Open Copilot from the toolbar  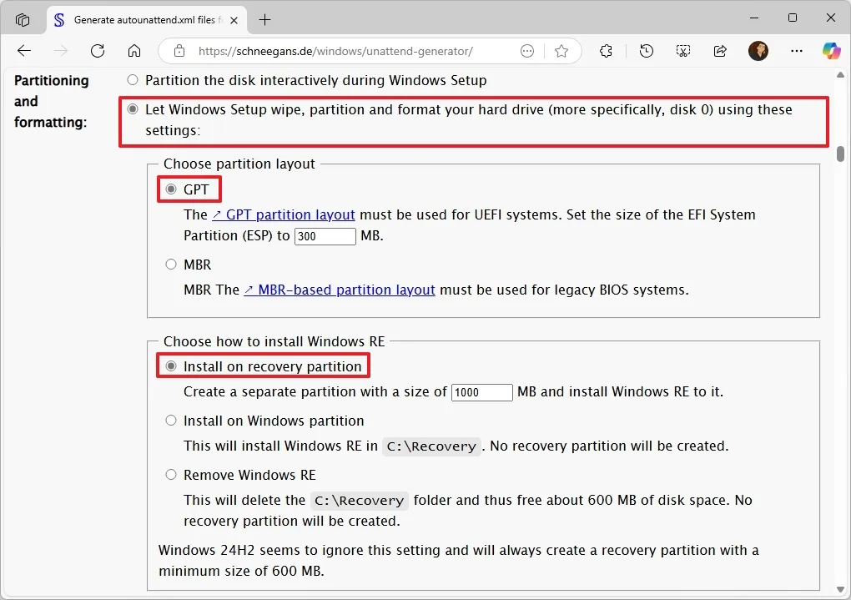point(831,51)
